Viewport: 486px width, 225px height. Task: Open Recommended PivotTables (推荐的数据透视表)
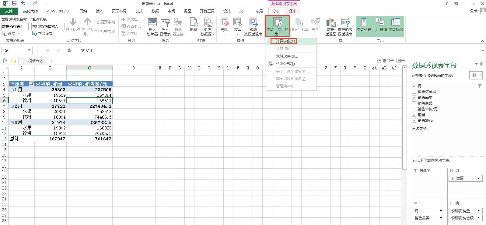(345, 27)
